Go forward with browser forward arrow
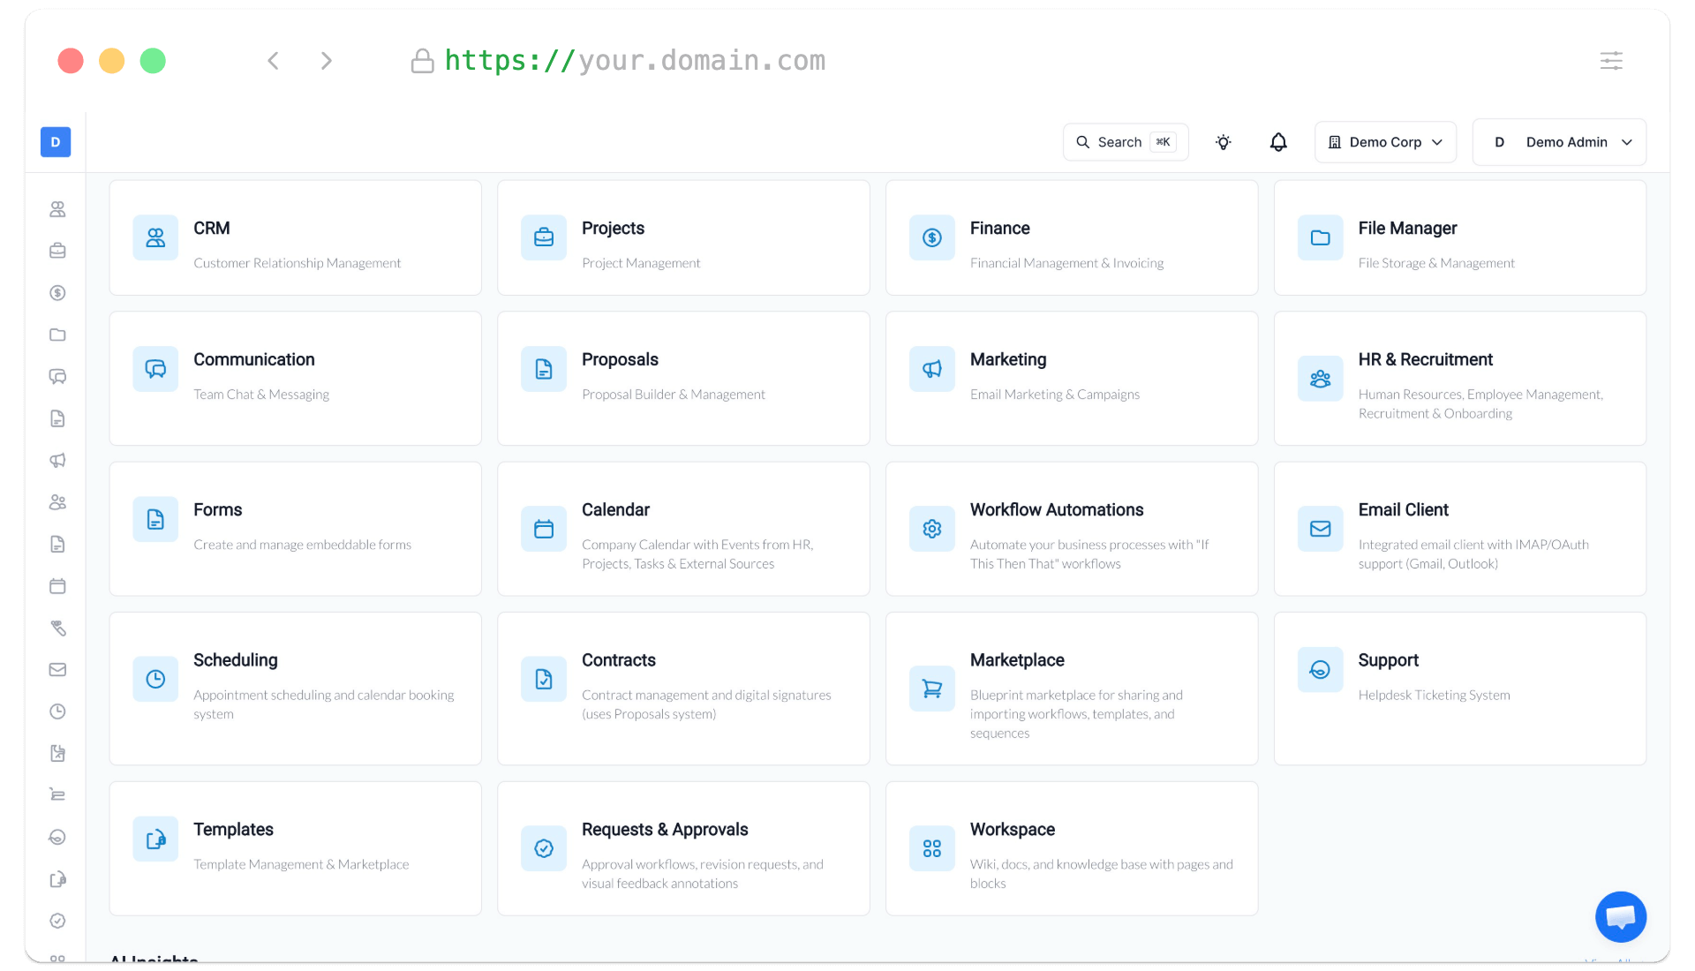The height and width of the screenshot is (971, 1695). (327, 61)
